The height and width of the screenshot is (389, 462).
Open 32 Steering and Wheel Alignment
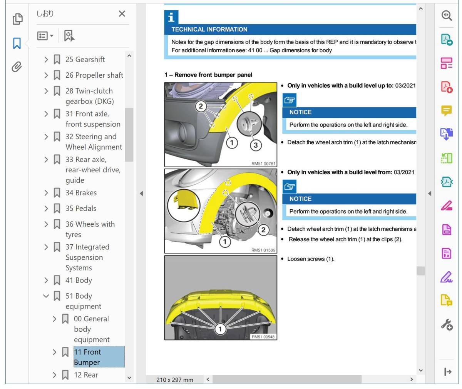94,142
